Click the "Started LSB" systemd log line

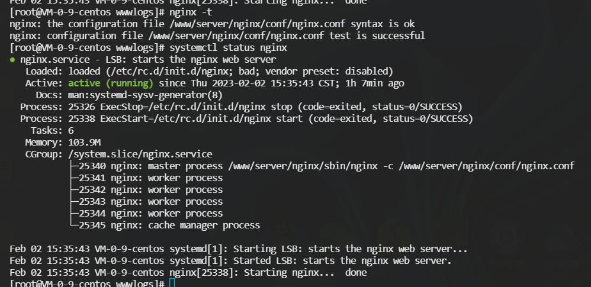230,260
